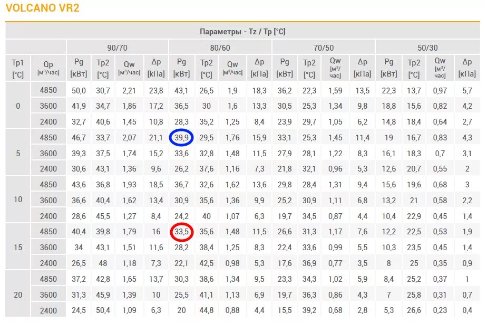This screenshot has height=323, width=487.
Task: Select the Qp [м³/час] column header
Action: 48,68
